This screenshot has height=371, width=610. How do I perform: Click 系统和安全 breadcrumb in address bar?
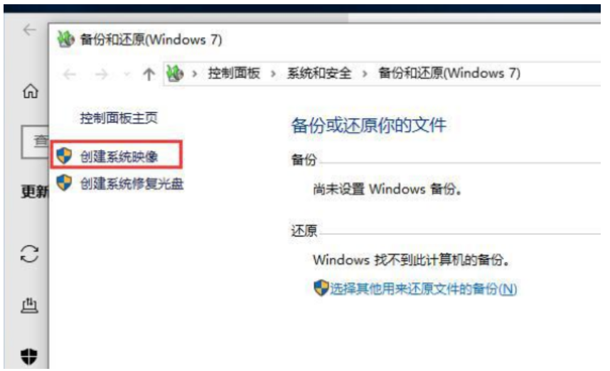coord(319,73)
